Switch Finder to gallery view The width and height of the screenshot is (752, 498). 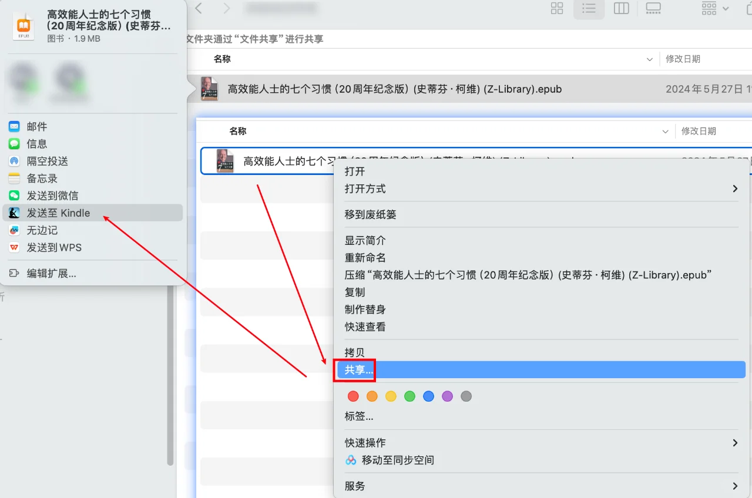[653, 8]
